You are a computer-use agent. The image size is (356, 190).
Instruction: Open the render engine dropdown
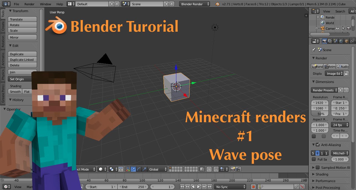pos(194,4)
